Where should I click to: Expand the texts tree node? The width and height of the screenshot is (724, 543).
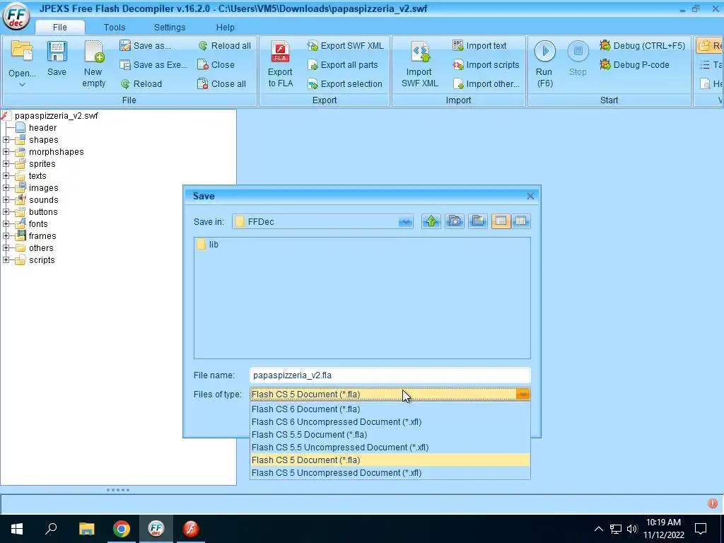6,175
